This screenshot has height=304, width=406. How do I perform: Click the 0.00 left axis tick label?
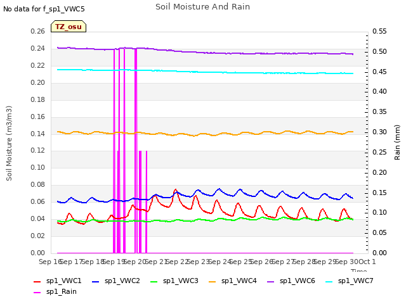coord(38,253)
